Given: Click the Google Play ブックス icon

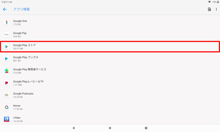Looking at the screenshot, I should pos(7,59).
